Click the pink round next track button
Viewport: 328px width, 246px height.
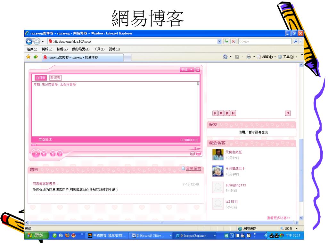pyautogui.click(x=60, y=154)
